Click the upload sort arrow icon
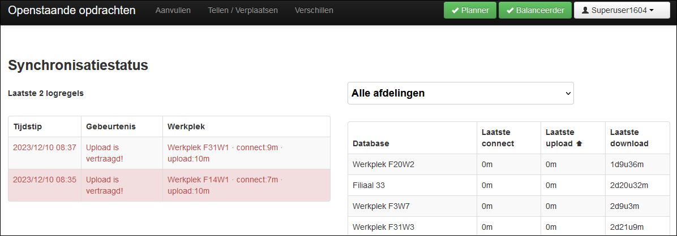This screenshot has height=236, width=677. [x=579, y=144]
